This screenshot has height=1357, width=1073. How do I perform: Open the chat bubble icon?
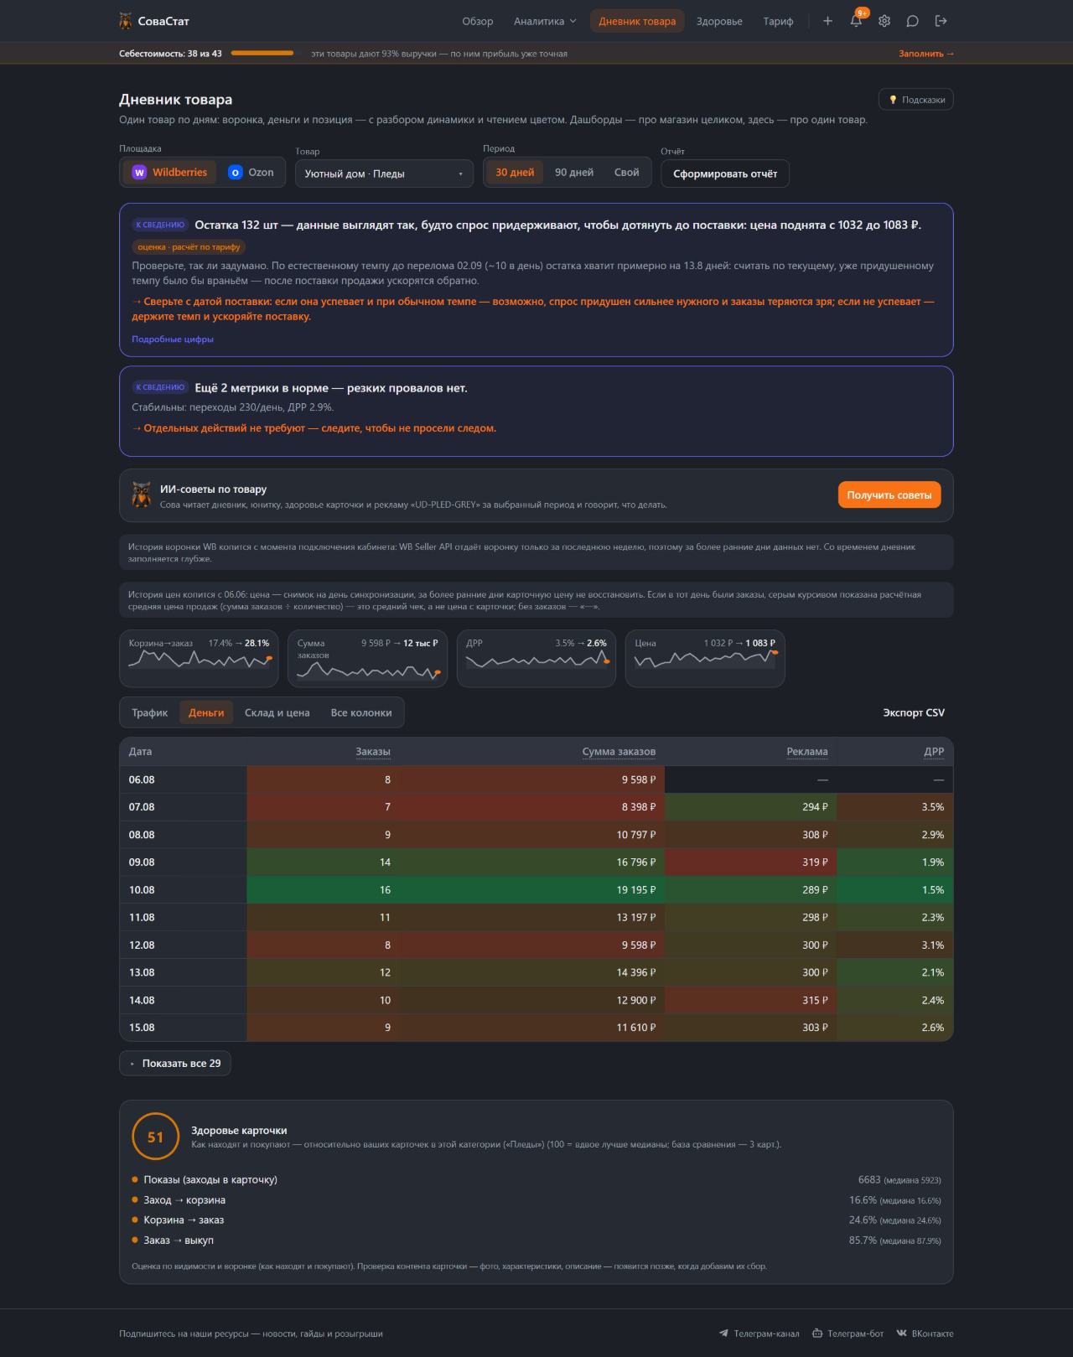click(913, 21)
